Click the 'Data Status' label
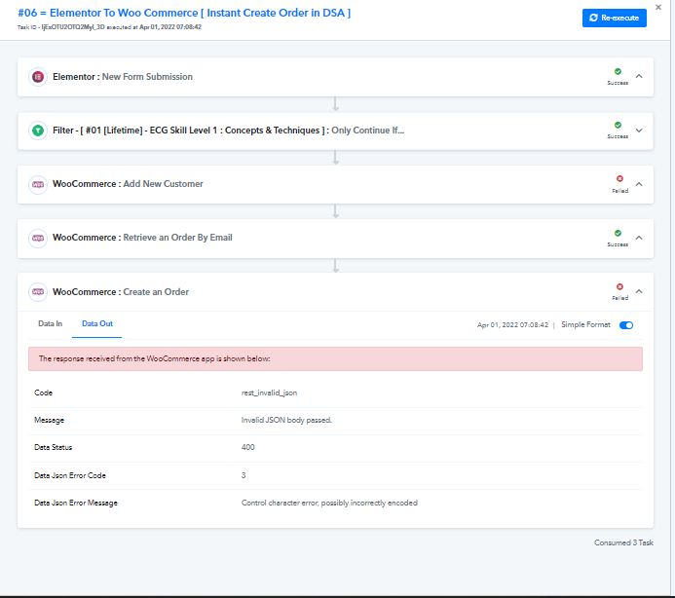 click(53, 447)
